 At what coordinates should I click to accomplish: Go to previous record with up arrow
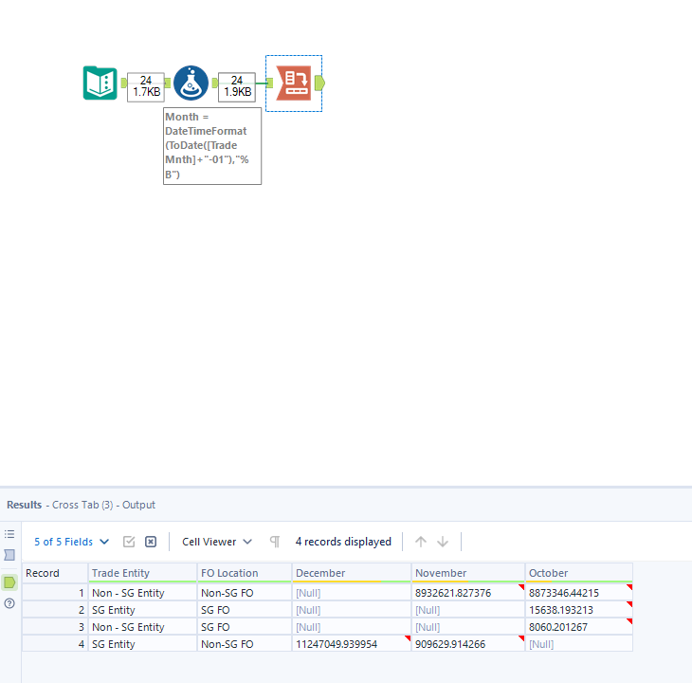click(421, 542)
